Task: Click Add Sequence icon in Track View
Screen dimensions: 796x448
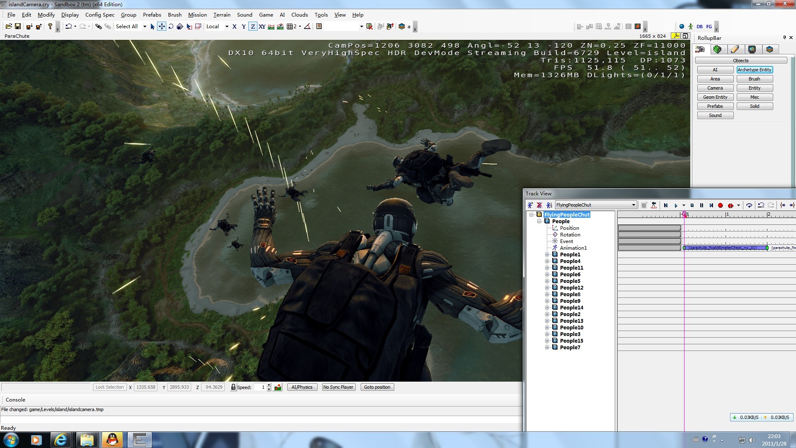Action: tap(530, 205)
